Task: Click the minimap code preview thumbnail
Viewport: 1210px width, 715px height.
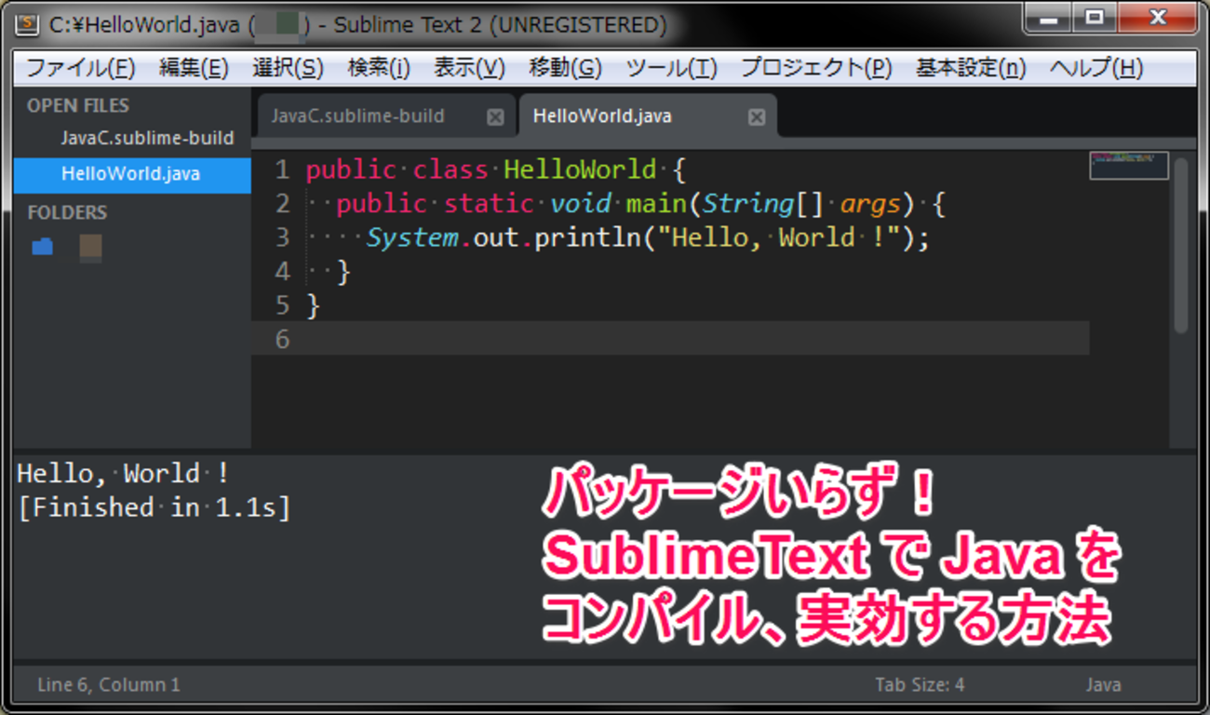Action: click(x=1128, y=166)
